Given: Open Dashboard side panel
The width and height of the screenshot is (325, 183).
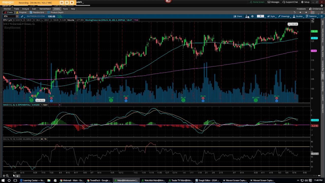Looking at the screenshot, I should click(323, 86).
